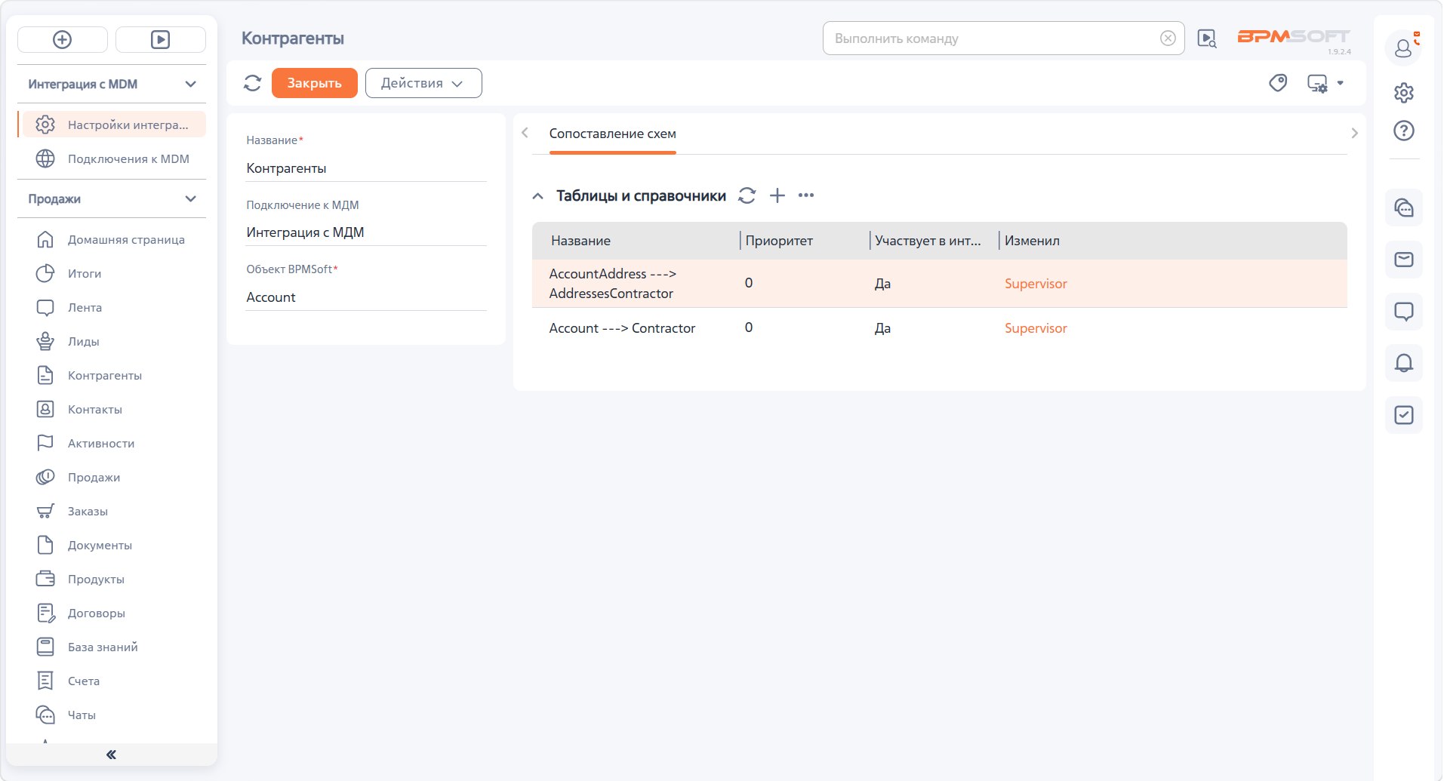
Task: Open Настройки интеграции in sidebar
Action: click(x=113, y=125)
